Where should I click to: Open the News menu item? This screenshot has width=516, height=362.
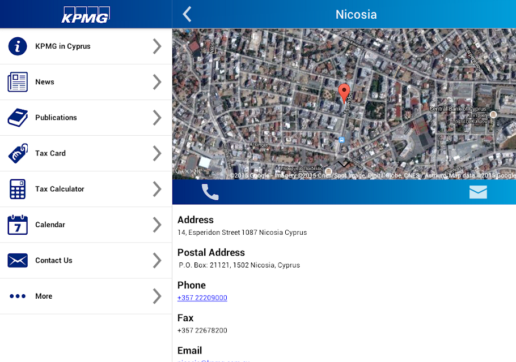click(86, 82)
